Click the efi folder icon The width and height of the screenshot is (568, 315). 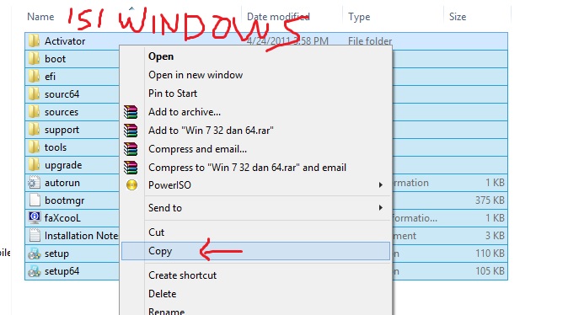tap(34, 77)
